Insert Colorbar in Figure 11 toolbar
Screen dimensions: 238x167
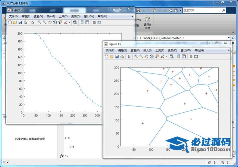pos(179,57)
